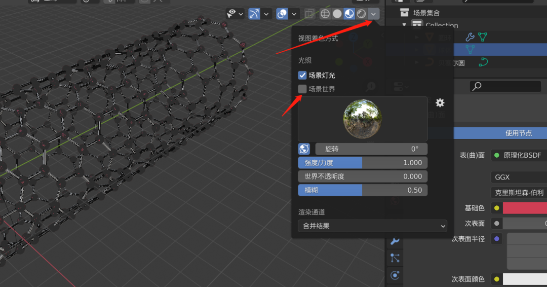Click the 次表面 value field
The height and width of the screenshot is (287, 547).
point(525,223)
